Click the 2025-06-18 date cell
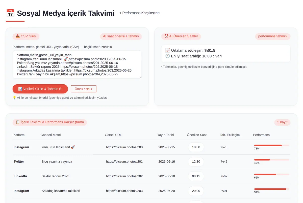 pyautogui.click(x=167, y=176)
